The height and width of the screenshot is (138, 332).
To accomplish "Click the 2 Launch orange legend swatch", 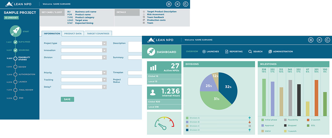I will pos(308,120).
